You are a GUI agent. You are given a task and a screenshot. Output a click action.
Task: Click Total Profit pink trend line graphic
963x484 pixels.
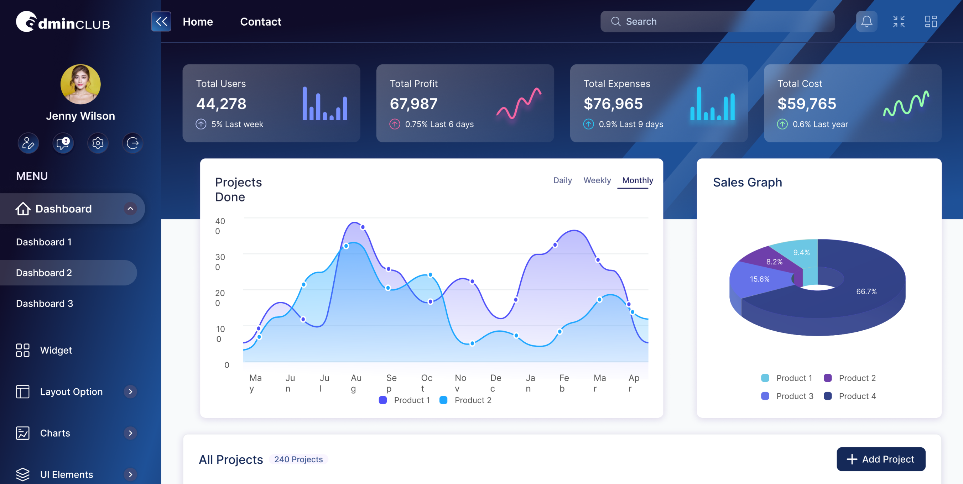(x=519, y=104)
